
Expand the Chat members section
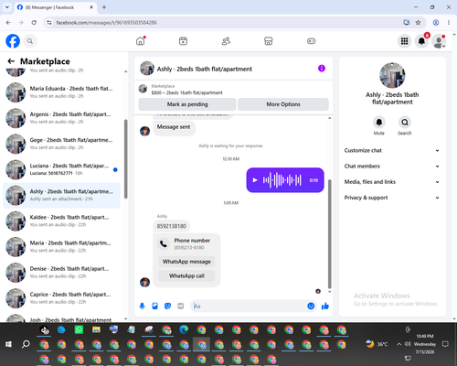point(392,167)
